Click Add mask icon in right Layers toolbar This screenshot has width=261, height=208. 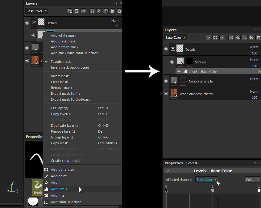215,38
